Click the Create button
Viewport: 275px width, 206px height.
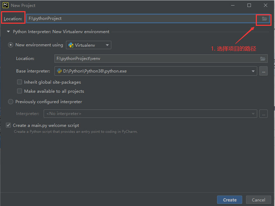tap(229, 200)
